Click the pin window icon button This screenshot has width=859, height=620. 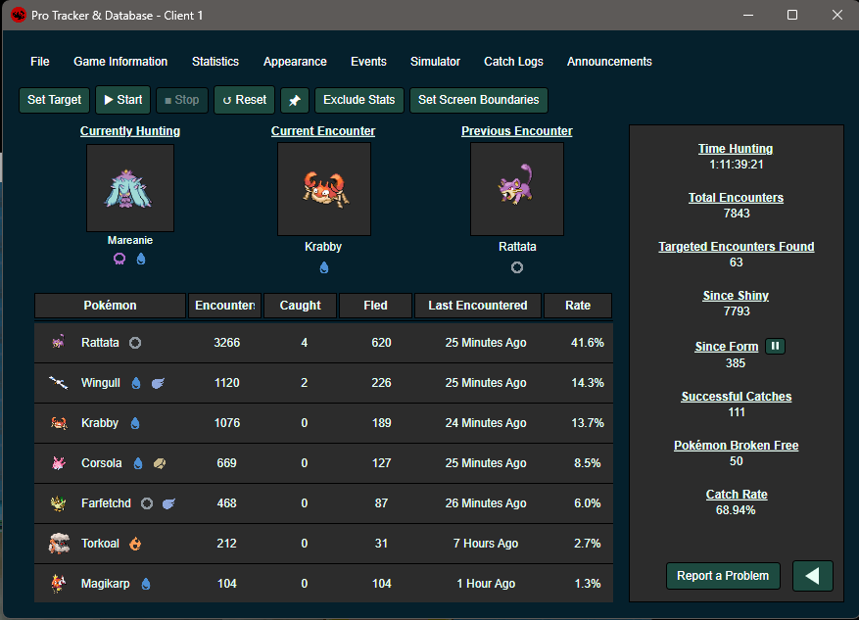295,100
